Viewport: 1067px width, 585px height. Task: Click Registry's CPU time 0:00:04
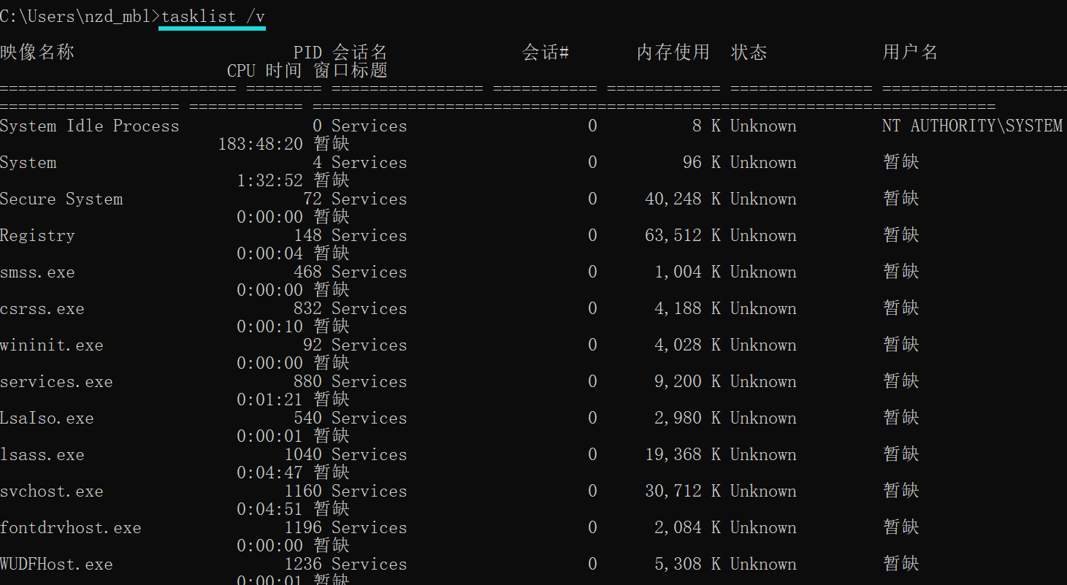click(269, 253)
